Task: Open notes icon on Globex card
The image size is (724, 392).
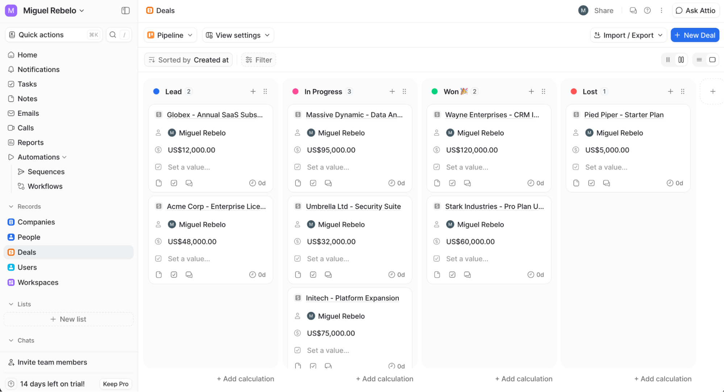Action: pyautogui.click(x=159, y=183)
